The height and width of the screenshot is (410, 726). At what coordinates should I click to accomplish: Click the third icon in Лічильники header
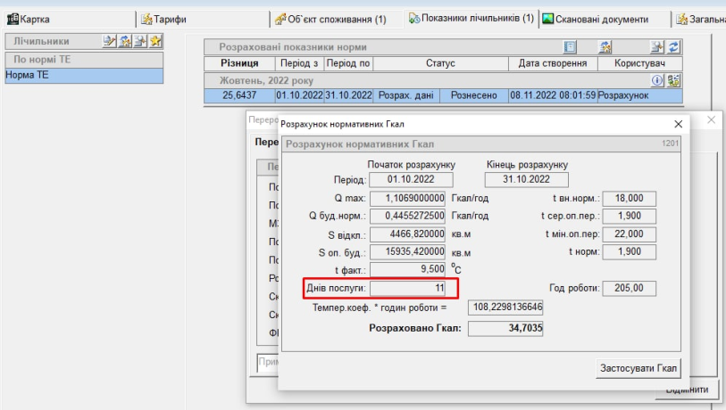[140, 41]
